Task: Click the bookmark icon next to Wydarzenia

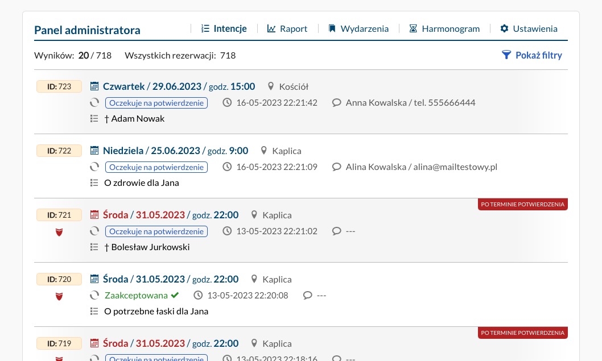Action: (332, 28)
